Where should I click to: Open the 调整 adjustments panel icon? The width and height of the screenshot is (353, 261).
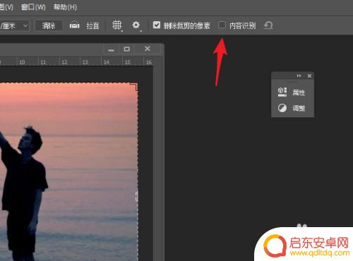pos(282,108)
